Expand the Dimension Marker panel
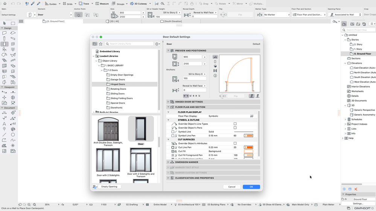This screenshot has width=376, height=211. coord(168,162)
